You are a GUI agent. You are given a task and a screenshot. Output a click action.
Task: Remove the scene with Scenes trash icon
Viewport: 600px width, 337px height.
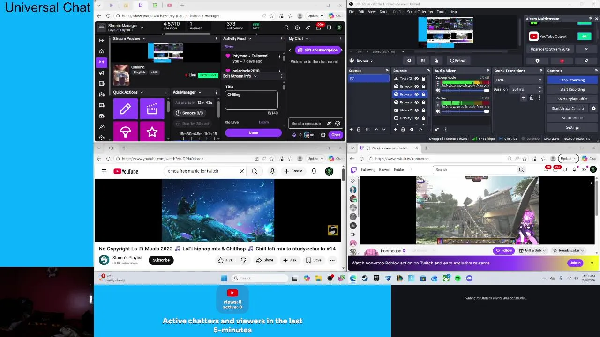358,129
